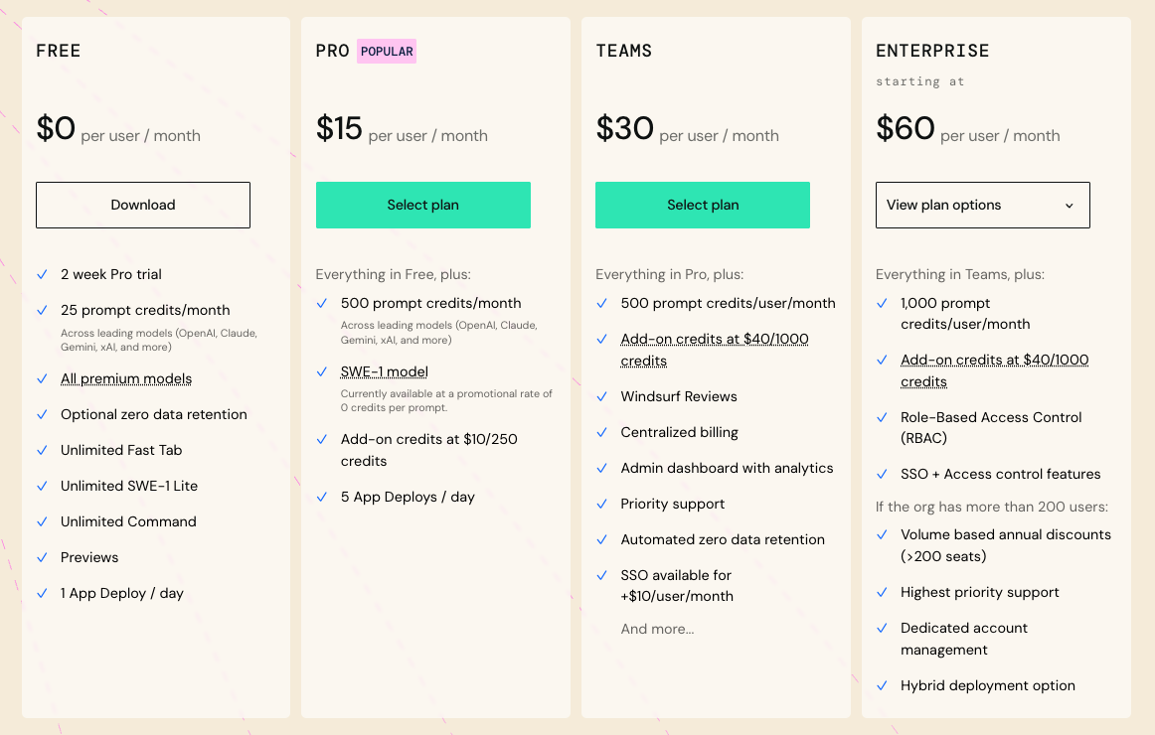Open the View plan options dropdown
This screenshot has height=735, width=1155.
click(982, 205)
